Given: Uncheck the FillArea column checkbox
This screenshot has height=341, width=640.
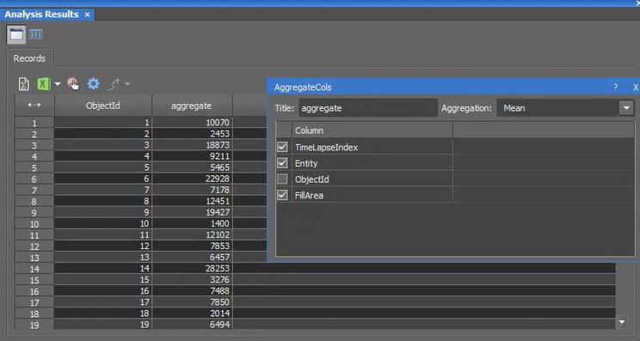Looking at the screenshot, I should pos(282,195).
